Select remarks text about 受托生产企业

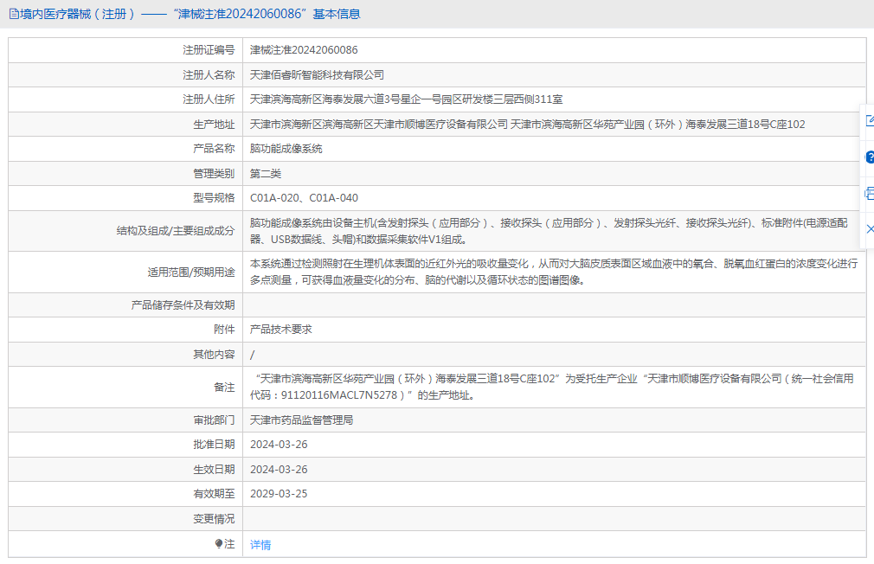(x=551, y=387)
